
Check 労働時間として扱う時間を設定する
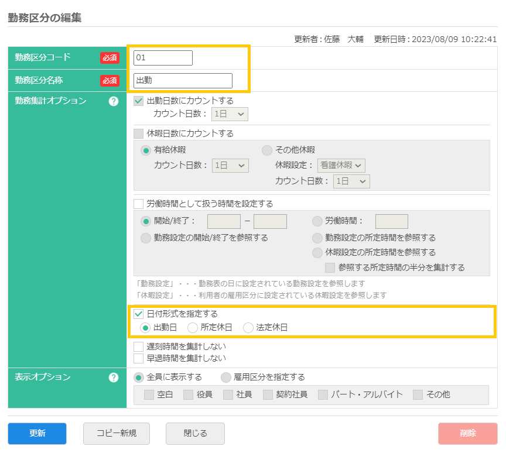point(138,204)
